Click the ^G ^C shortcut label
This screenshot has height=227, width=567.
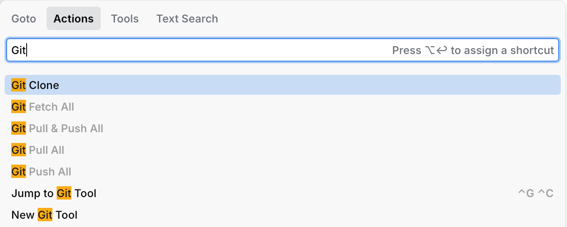(535, 193)
